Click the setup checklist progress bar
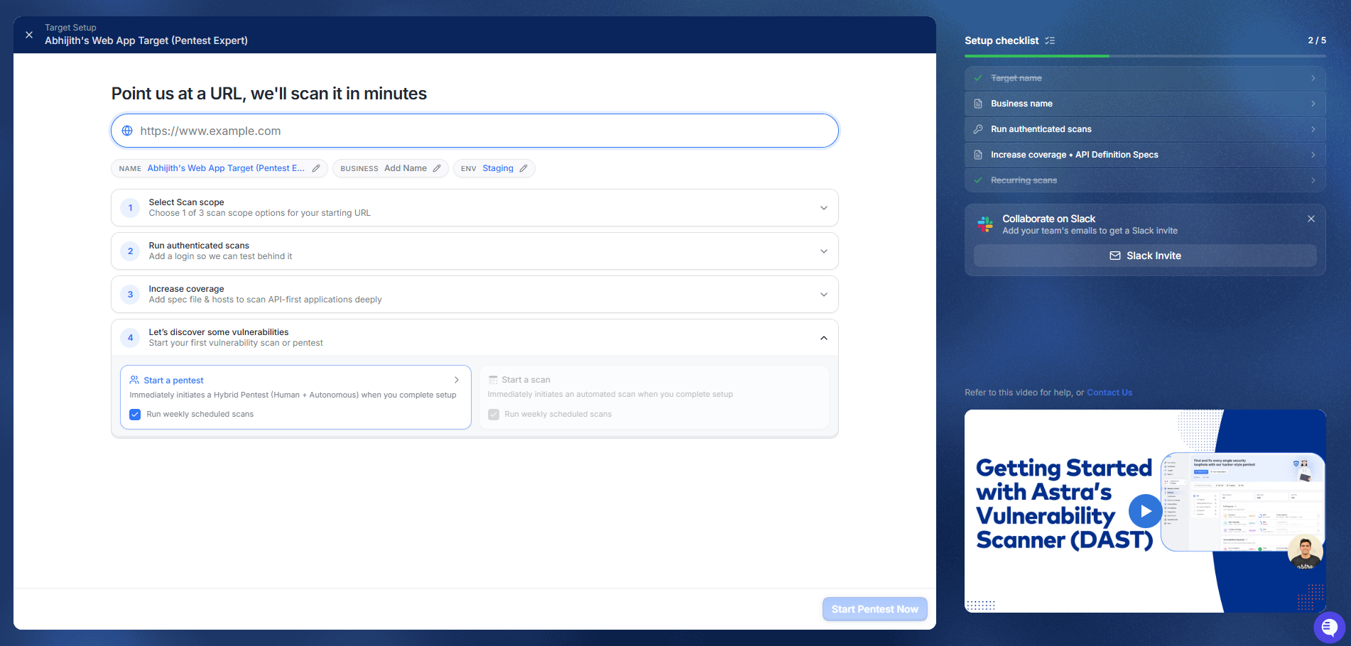This screenshot has width=1351, height=646. [1145, 55]
